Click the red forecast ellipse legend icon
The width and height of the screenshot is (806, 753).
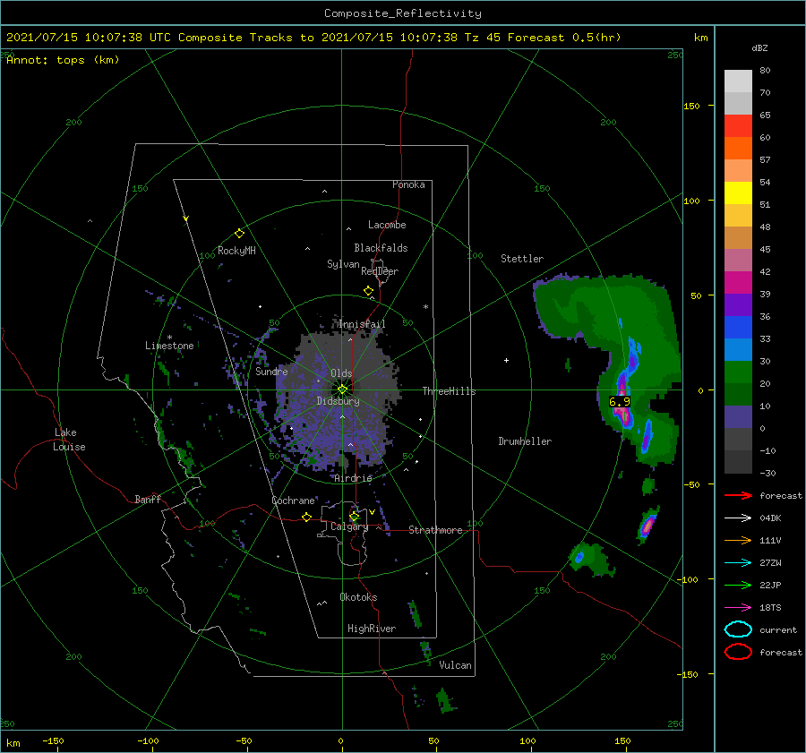point(738,652)
